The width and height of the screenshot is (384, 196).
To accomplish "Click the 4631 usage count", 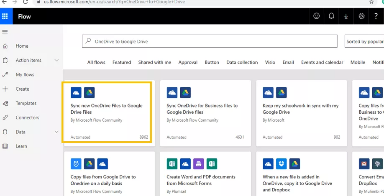I will click(240, 137).
